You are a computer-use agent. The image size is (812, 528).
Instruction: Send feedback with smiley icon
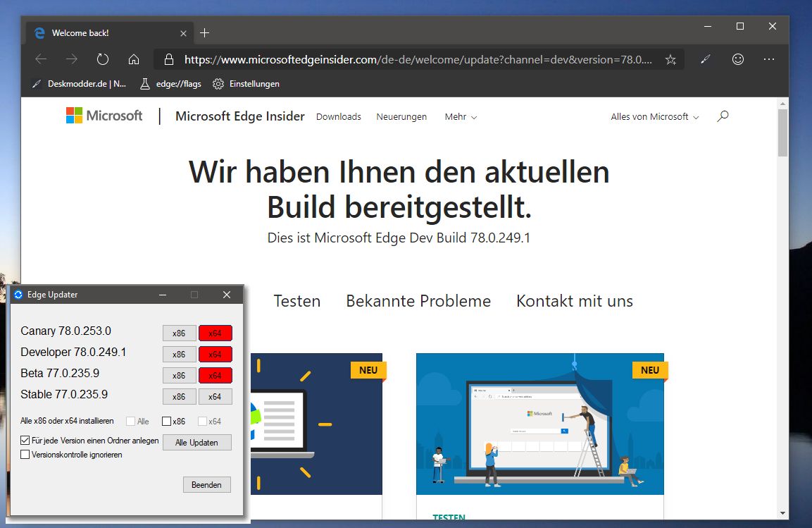click(738, 60)
